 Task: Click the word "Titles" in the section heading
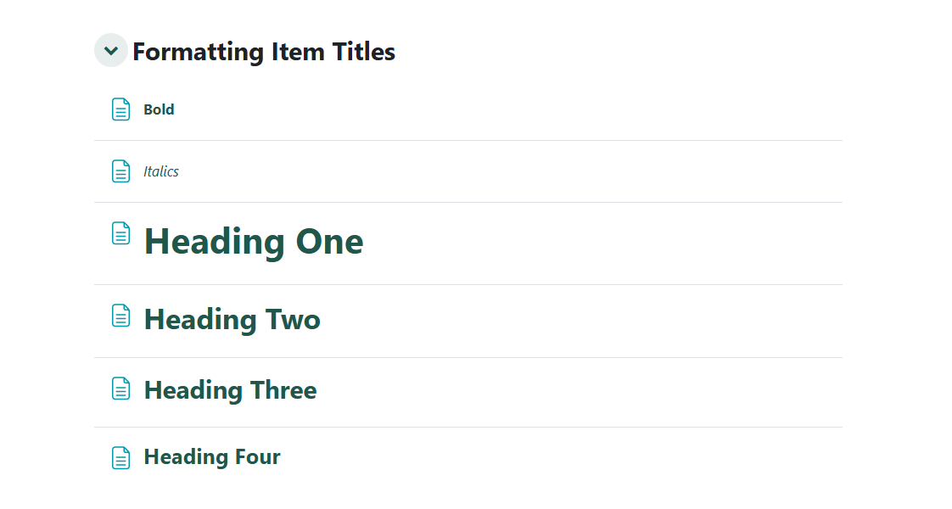[x=366, y=52]
